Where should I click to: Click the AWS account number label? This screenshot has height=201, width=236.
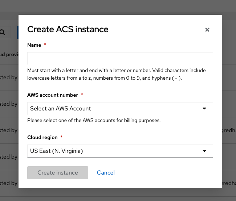pos(53,95)
